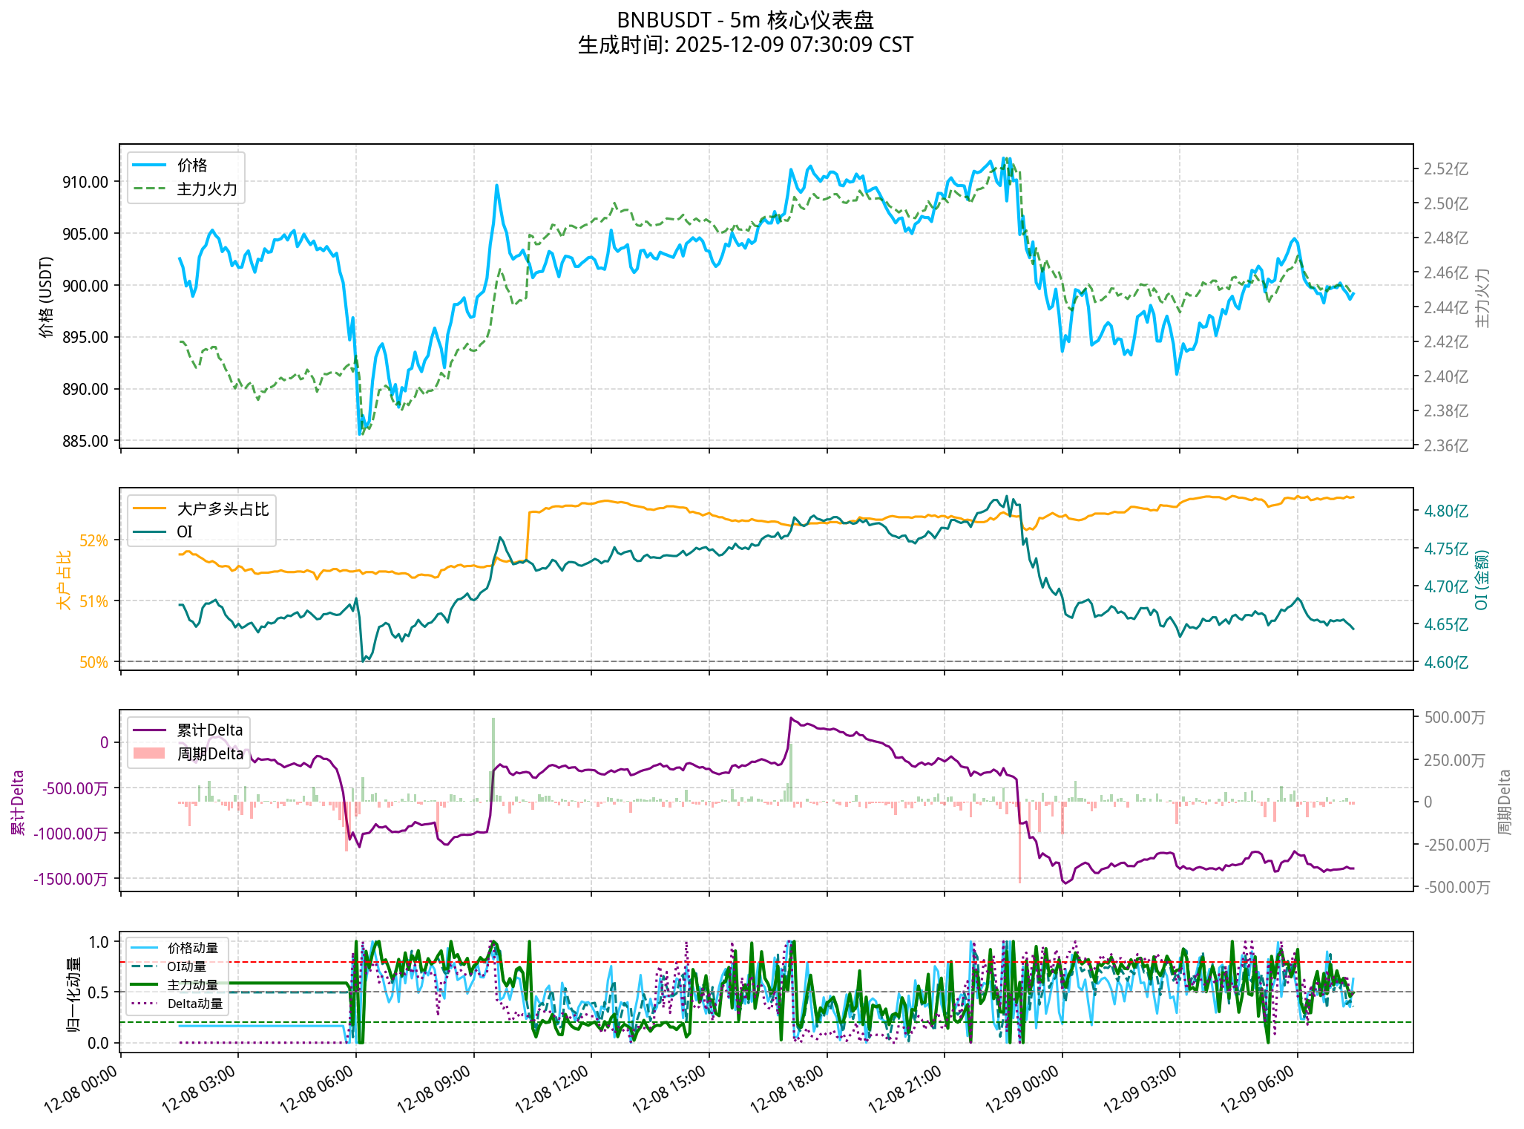Screen dimensions: 1524x1129
Task: Click the 910.00 price axis tick label
Action: 85,183
